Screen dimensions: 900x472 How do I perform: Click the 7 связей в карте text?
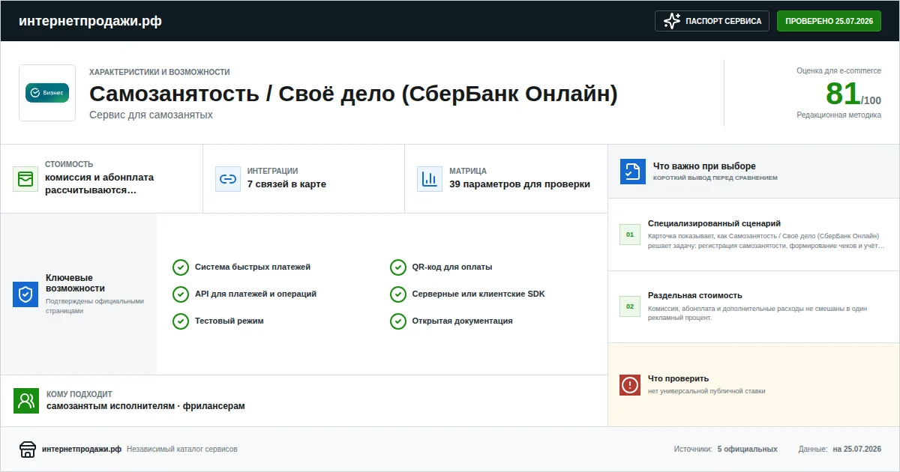[x=286, y=184]
